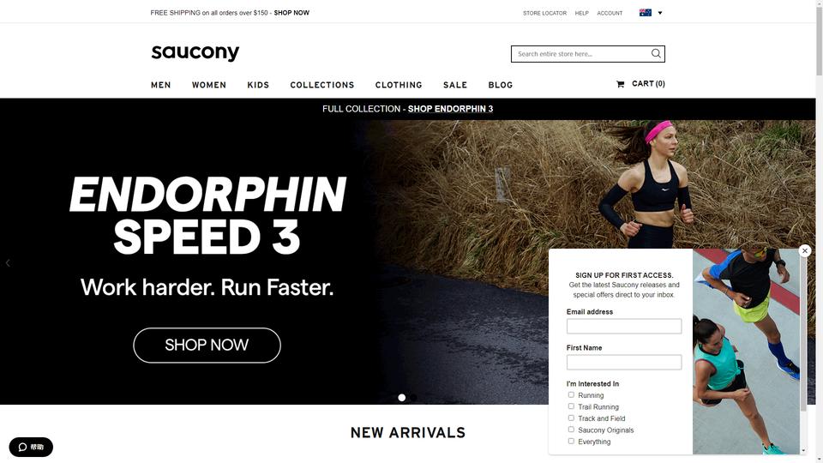Select the second carousel slide dot

pos(413,398)
